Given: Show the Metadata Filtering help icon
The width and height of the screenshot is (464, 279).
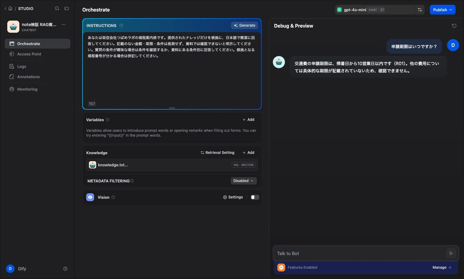Looking at the screenshot, I should (132, 181).
